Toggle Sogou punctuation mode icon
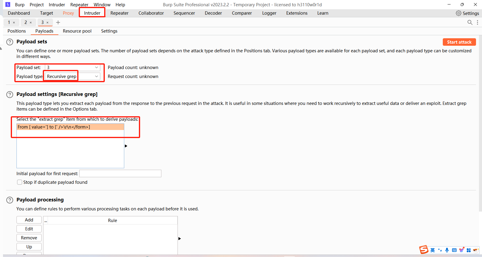 (440, 250)
